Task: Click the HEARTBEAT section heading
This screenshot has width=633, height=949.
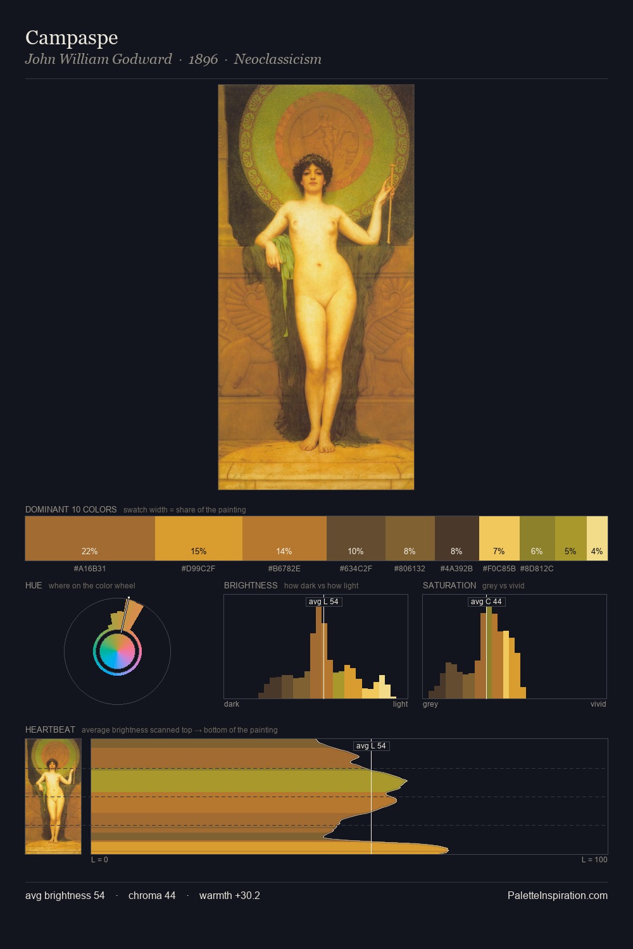Action: point(50,729)
